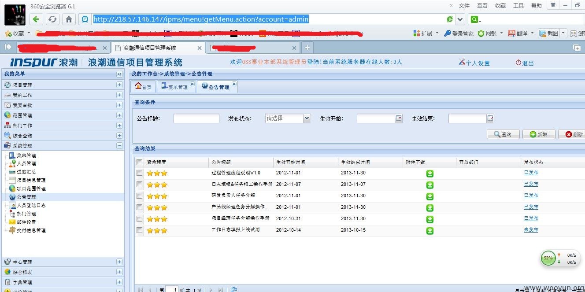Collapse the 系统管理 menu section
Image resolution: width=585 pixels, height=292 pixels.
point(119,145)
